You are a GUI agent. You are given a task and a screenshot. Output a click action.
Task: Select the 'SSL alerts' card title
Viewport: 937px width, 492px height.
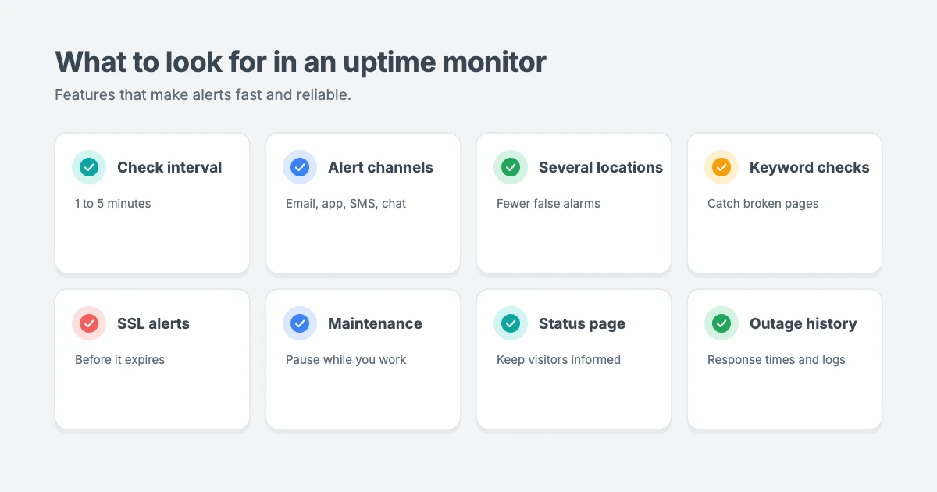click(153, 323)
